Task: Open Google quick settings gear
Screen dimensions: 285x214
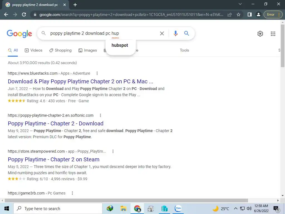Action: (260, 34)
